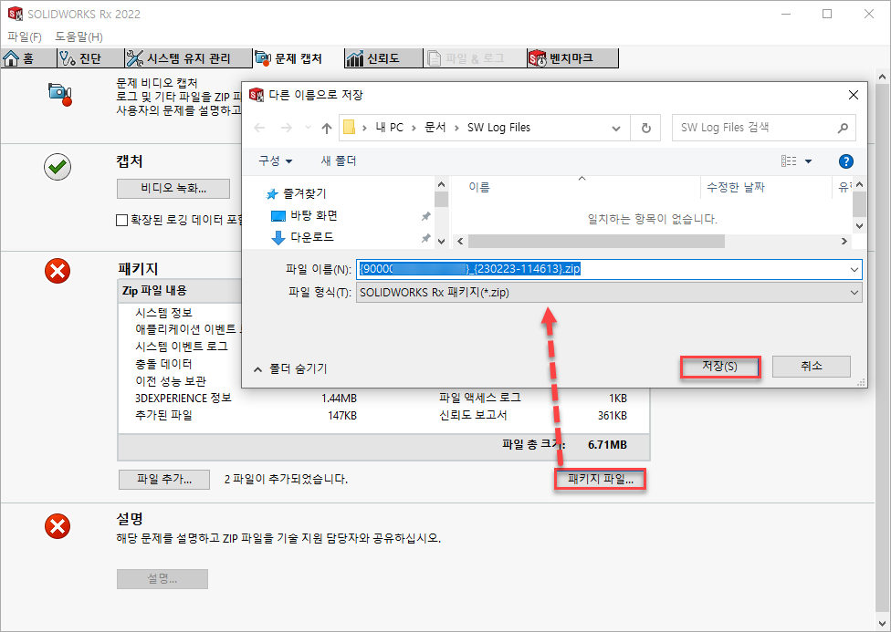Enable 확장된 로깅 데이터 checkbox
Screen dimensions: 891x632
click(x=121, y=220)
